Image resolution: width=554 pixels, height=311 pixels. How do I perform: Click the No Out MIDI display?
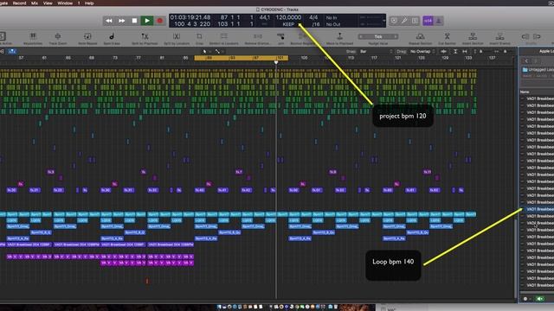(x=333, y=24)
